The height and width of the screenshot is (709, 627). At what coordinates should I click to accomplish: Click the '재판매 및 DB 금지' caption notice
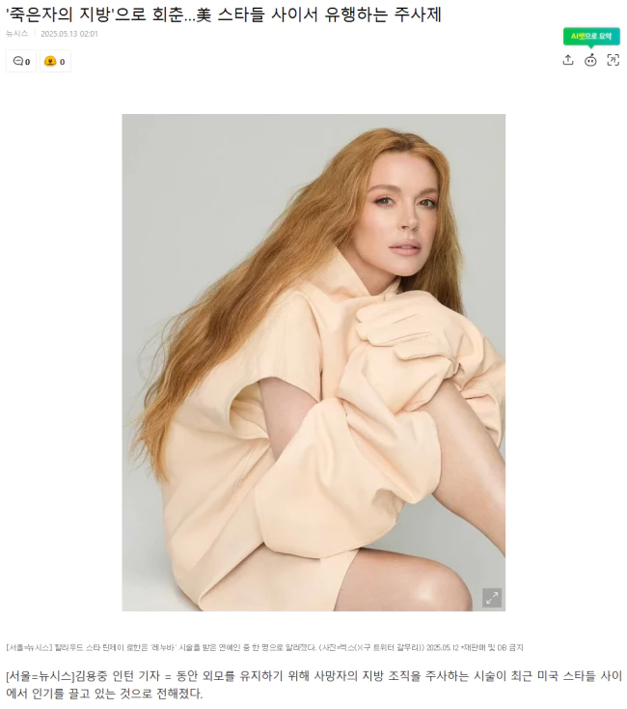494,647
